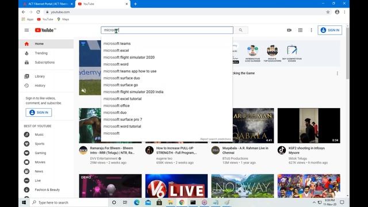Open the Apps bookmarks shortcut
This screenshot has height=207, width=368.
[x=28, y=19]
